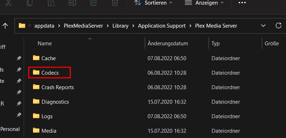Viewport: 286px width, 138px height.
Task: Open the three-dot more options menu
Action: [x=242, y=3]
